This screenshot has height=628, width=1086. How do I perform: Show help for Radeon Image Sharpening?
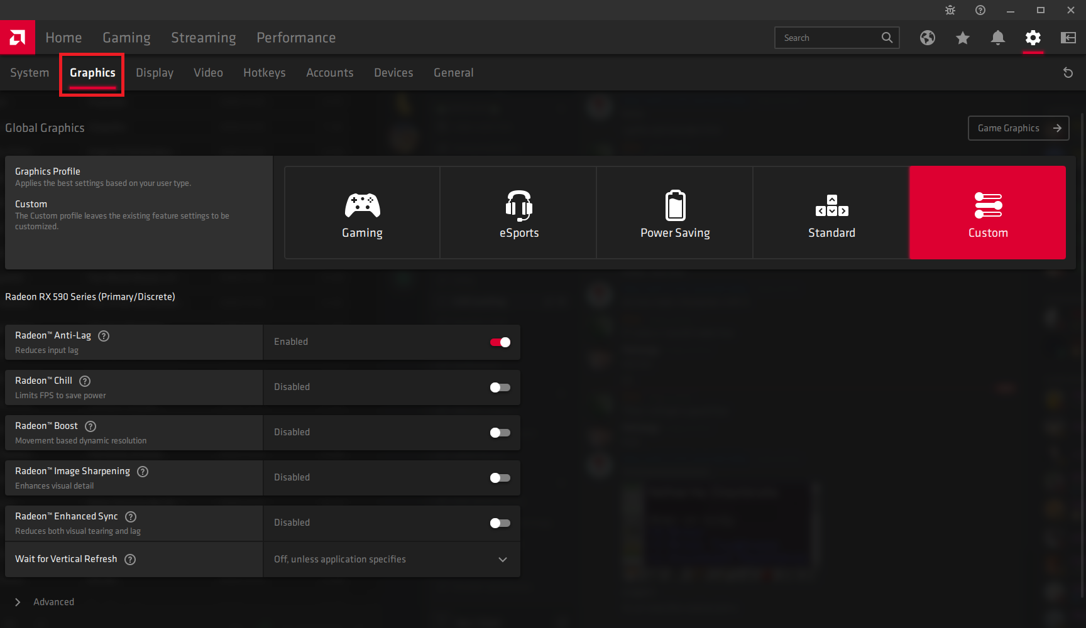pos(143,472)
